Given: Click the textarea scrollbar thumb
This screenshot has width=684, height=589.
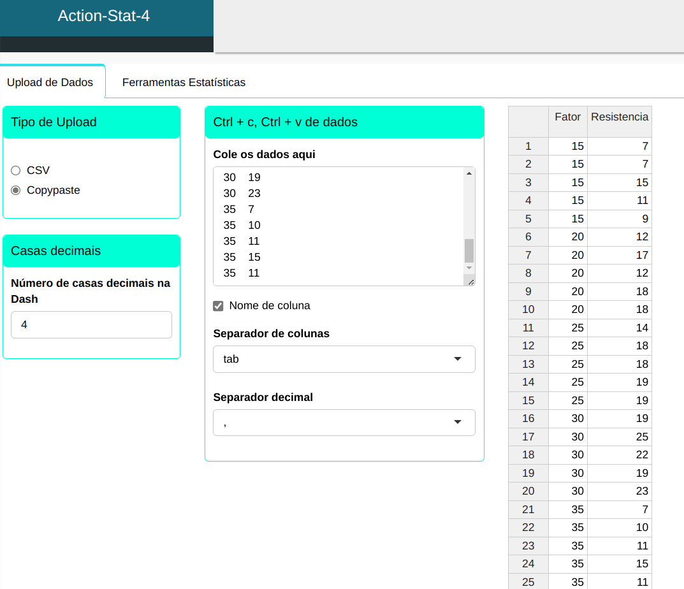Looking at the screenshot, I should 469,251.
